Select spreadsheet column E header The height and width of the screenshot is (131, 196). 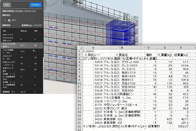click(x=181, y=48)
